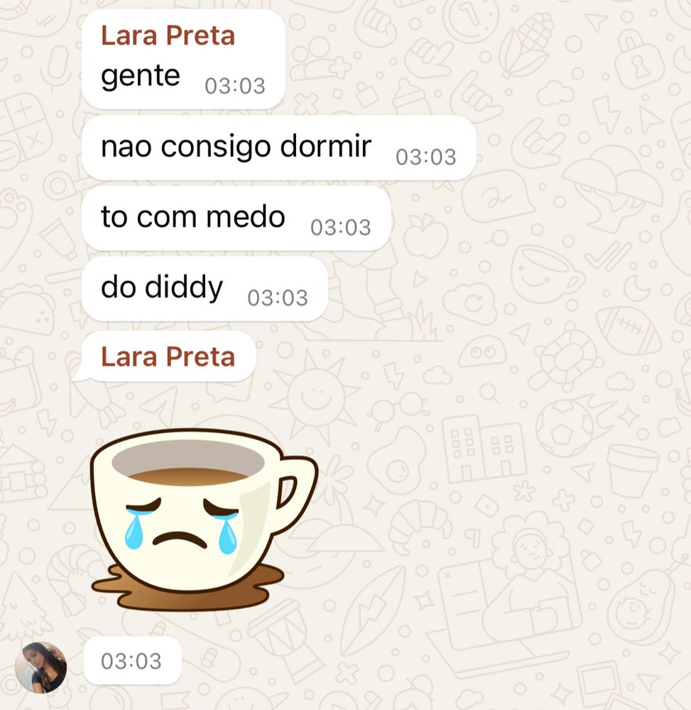Select the 'nao consigo dormir' message
The width and height of the screenshot is (691, 710).
click(279, 148)
